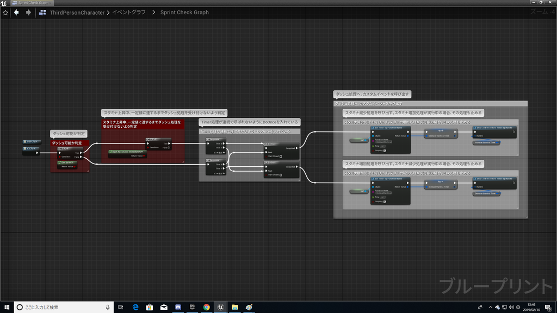Select Set Decrease Stamina Timer node
This screenshot has width=557, height=313.
click(x=441, y=134)
